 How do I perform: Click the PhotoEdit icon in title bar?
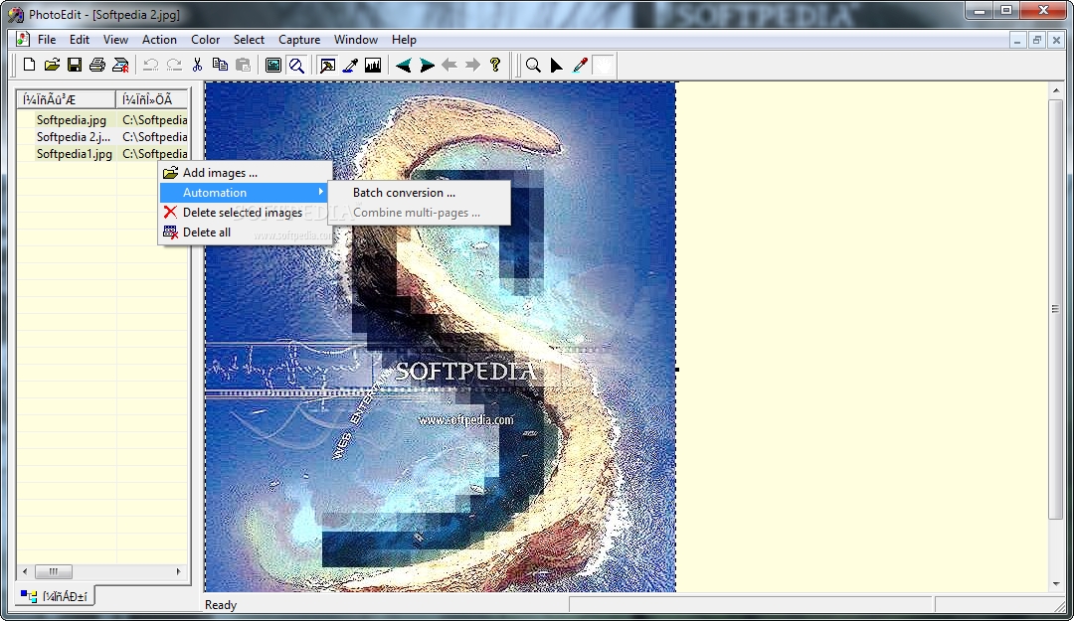[x=16, y=14]
